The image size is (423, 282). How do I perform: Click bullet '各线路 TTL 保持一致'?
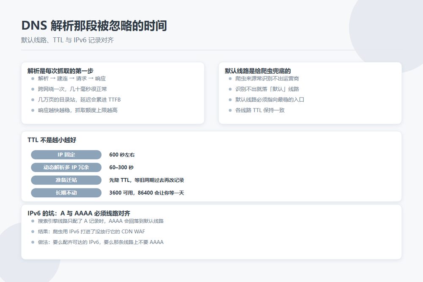260,110
